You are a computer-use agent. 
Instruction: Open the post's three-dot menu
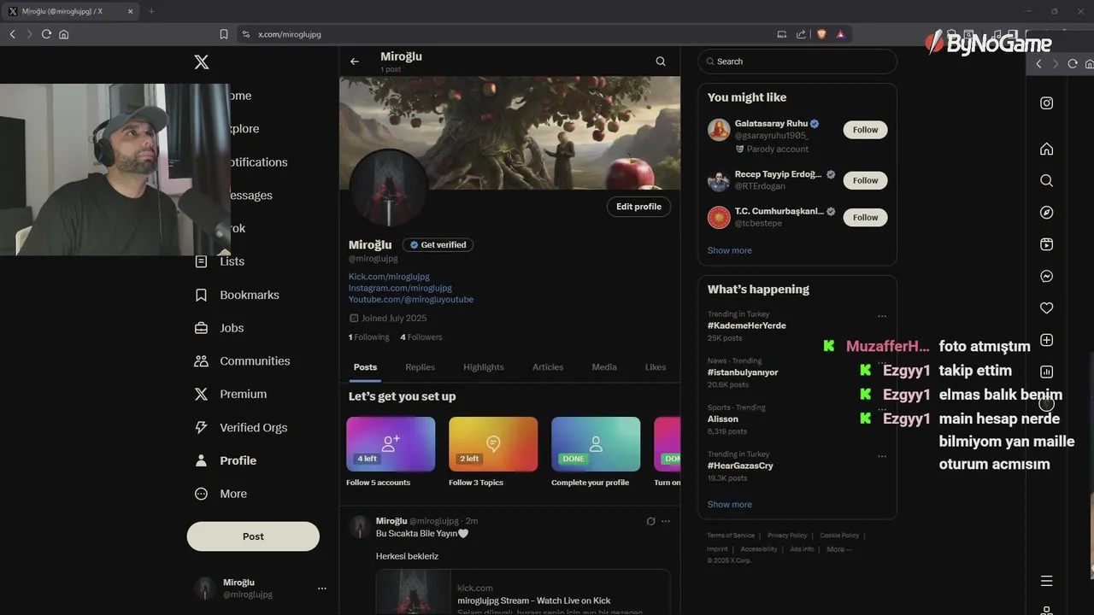coord(666,521)
